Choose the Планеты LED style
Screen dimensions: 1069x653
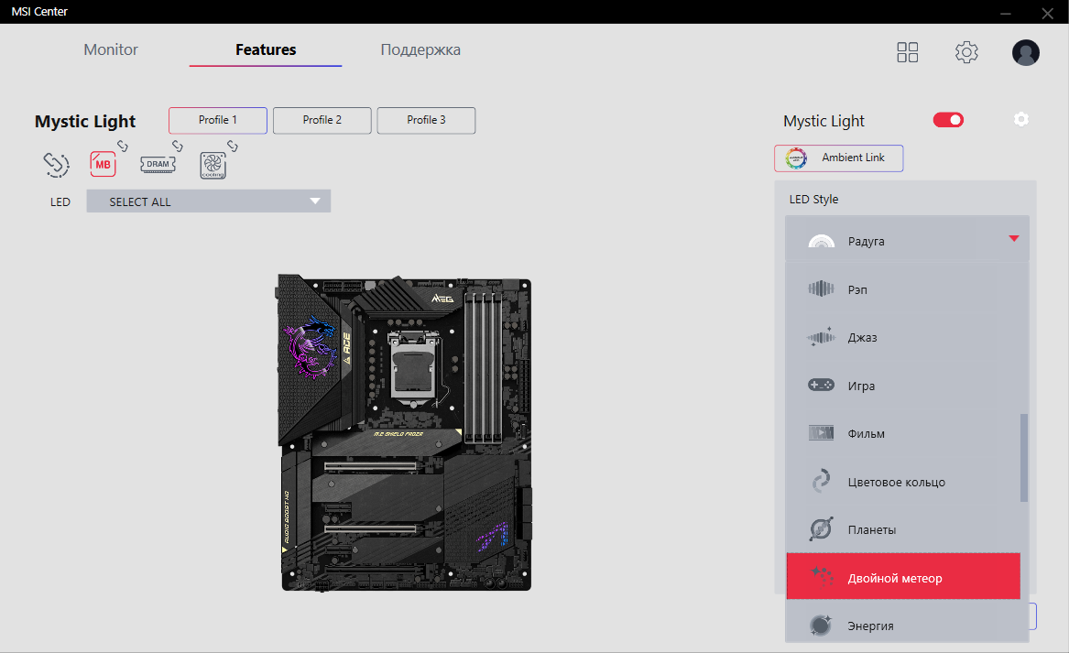click(902, 529)
